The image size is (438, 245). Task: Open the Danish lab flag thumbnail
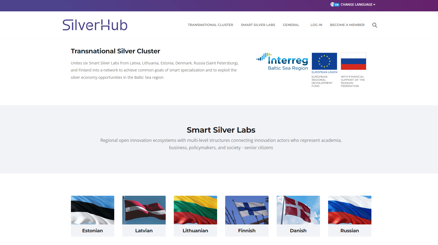click(x=298, y=210)
